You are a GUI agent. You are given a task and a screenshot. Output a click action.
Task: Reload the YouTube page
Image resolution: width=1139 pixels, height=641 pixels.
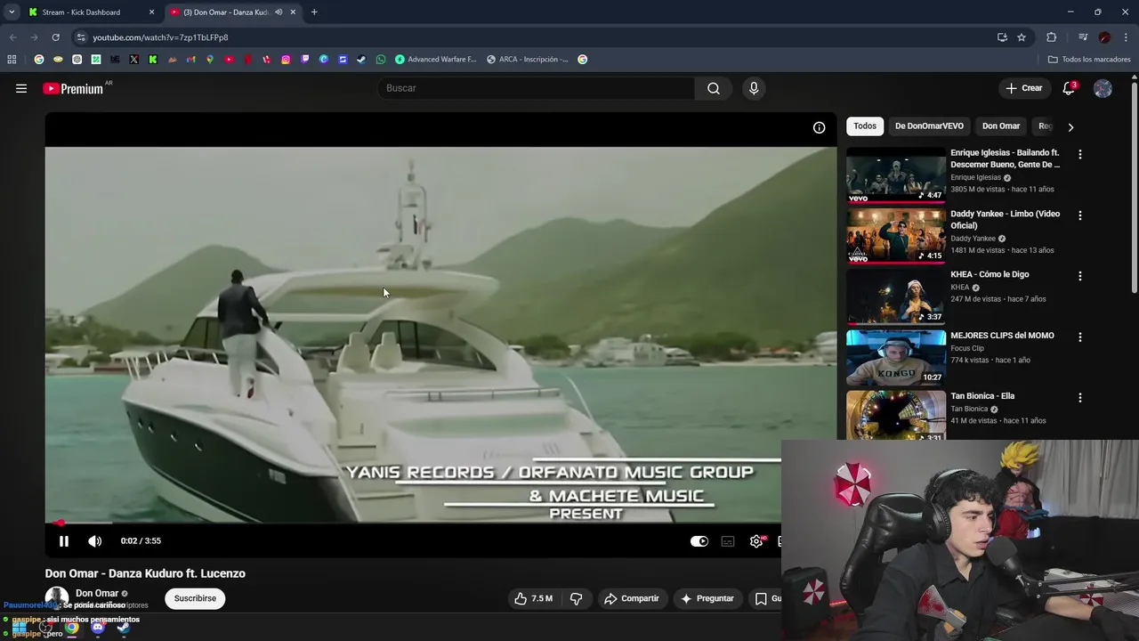pos(55,37)
